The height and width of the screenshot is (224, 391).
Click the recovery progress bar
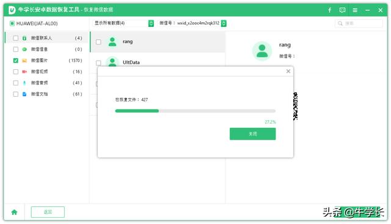[x=195, y=111]
